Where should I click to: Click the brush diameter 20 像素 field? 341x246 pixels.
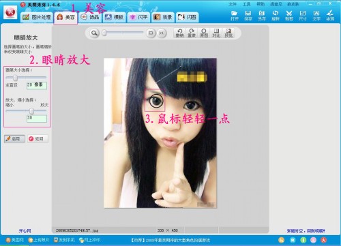[x=37, y=86]
